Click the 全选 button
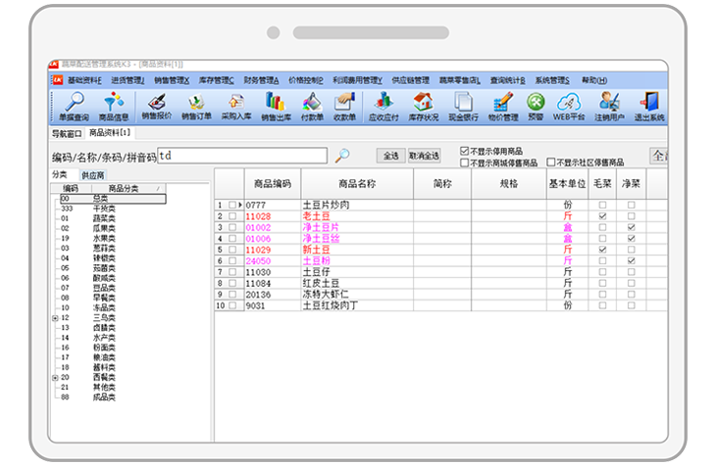This screenshot has width=716, height=465. (x=390, y=156)
